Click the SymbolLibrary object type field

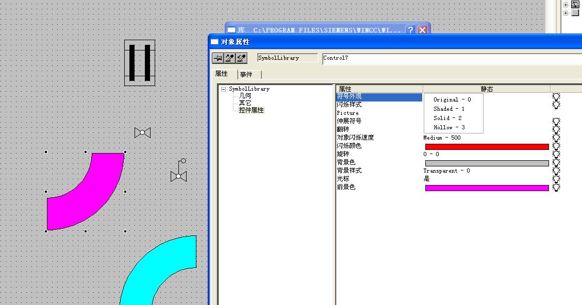288,58
